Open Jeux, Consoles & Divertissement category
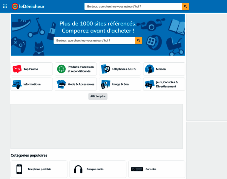 (x=164, y=84)
